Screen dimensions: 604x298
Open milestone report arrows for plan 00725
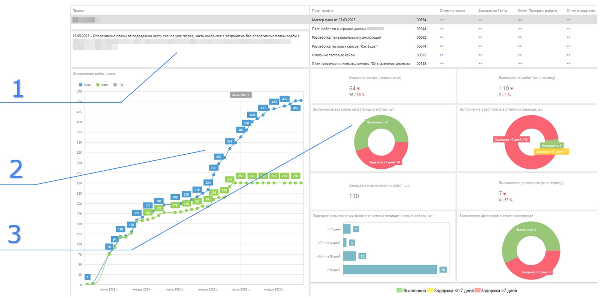click(441, 63)
